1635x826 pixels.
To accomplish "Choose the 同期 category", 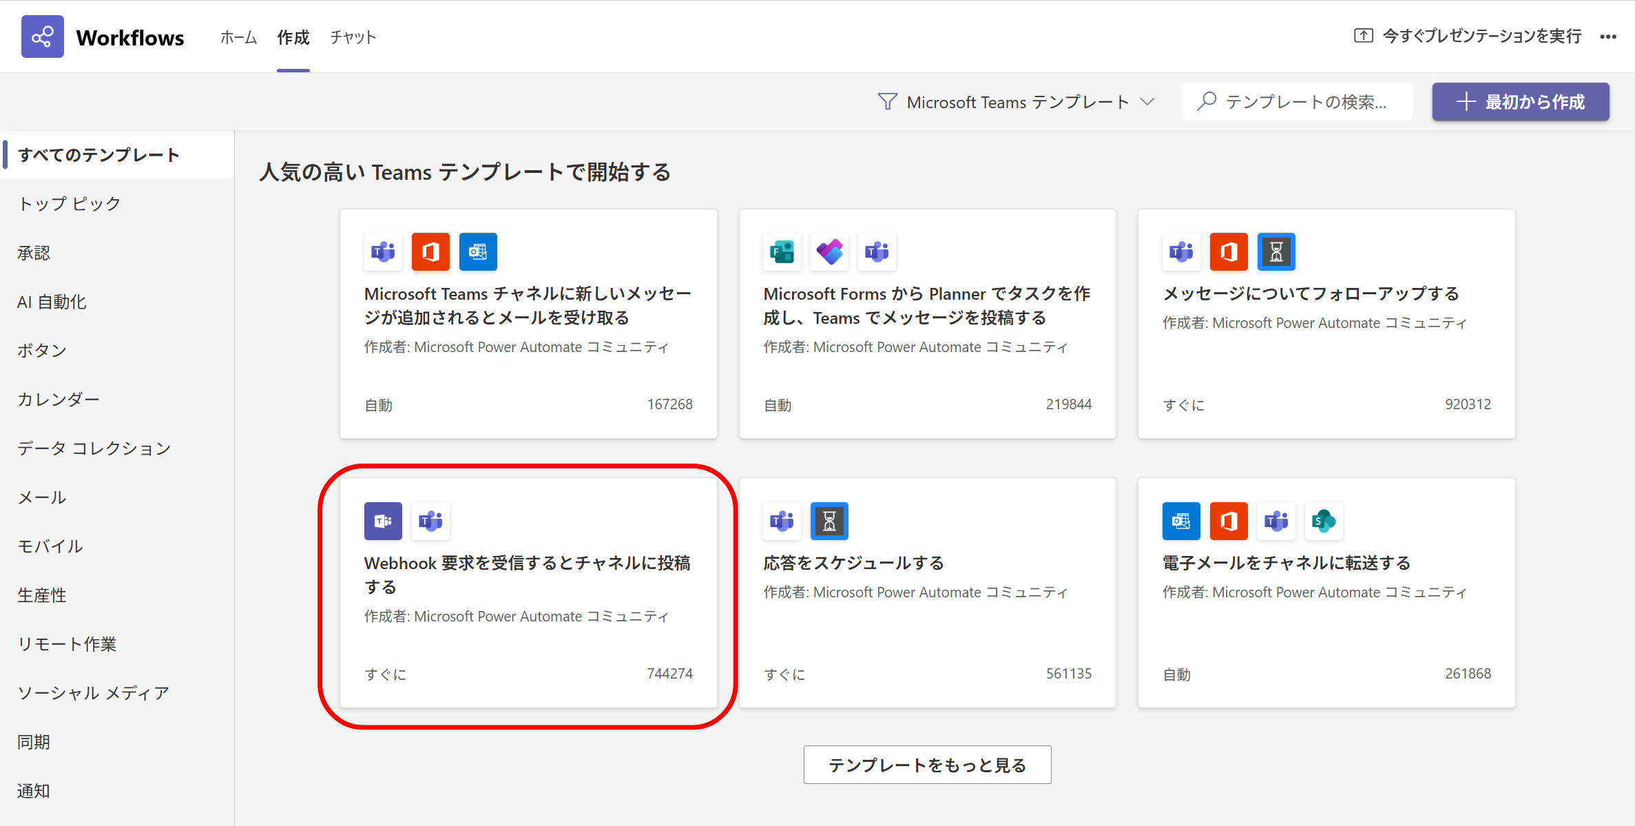I will pos(117,742).
